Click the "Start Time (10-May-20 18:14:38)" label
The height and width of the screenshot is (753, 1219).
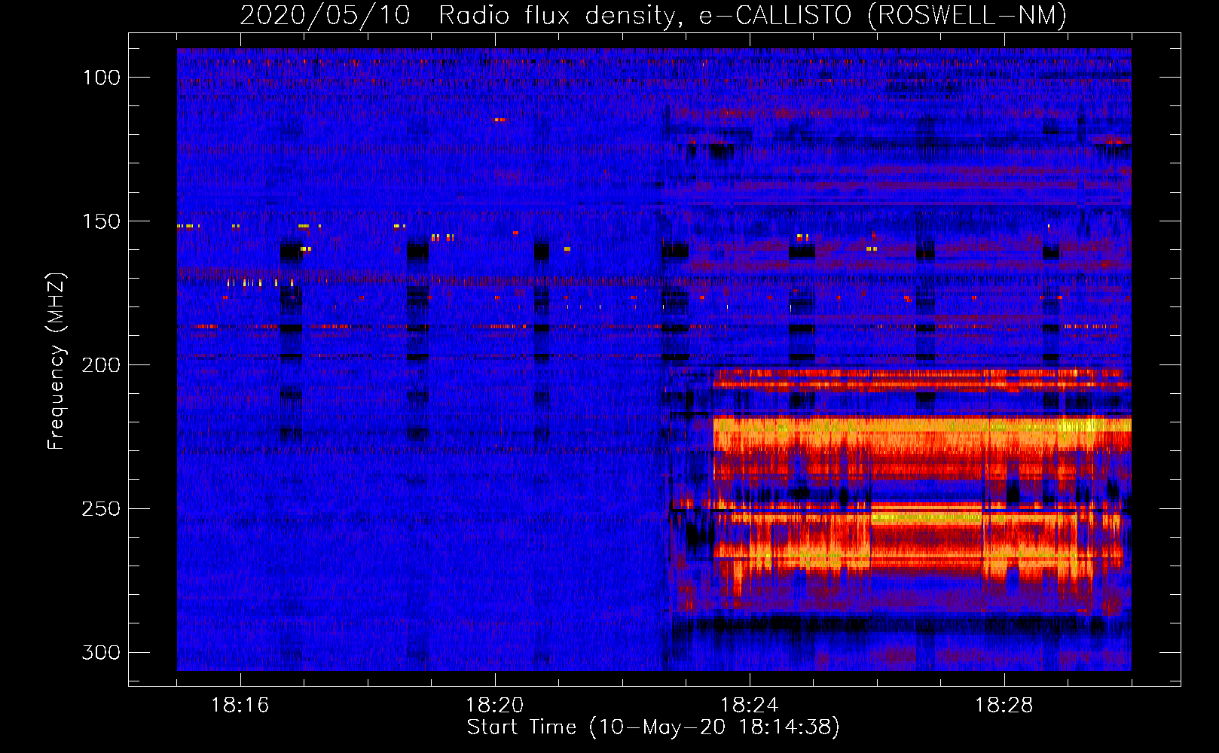click(x=653, y=727)
